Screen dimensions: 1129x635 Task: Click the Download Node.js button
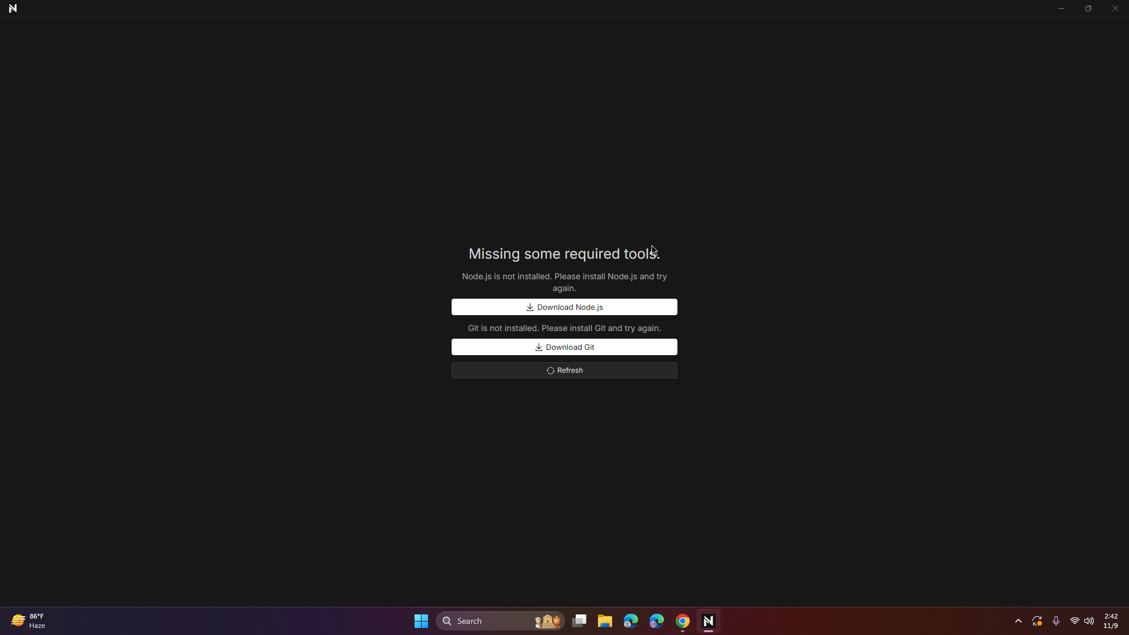click(x=564, y=307)
